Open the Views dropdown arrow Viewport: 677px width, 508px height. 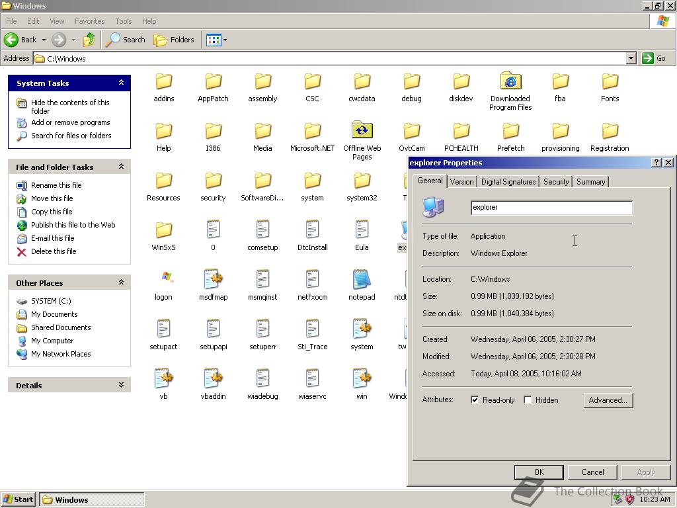point(225,40)
